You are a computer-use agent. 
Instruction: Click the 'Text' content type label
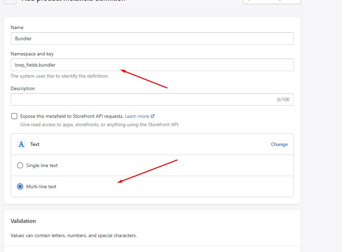[35, 144]
